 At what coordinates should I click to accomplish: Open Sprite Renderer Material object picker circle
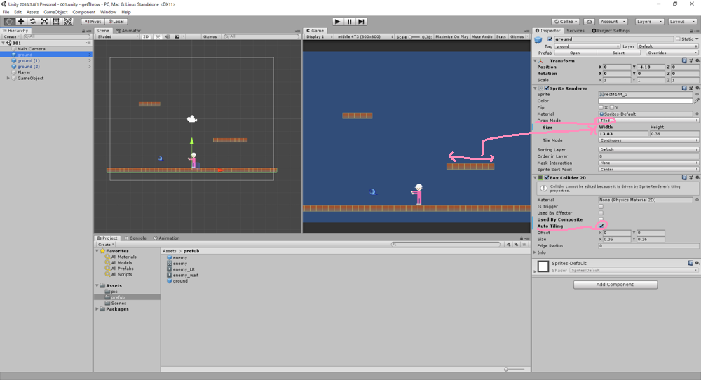697,114
